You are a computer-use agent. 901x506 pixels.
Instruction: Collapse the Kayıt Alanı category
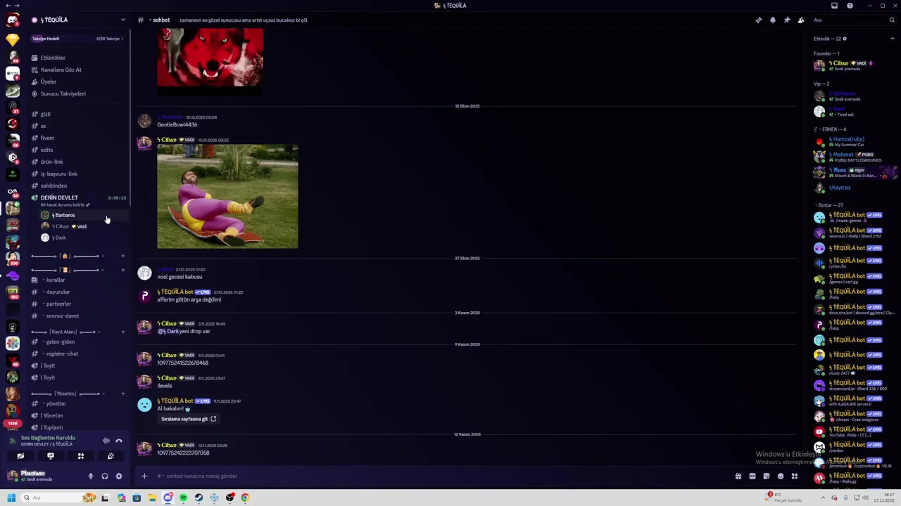tap(66, 332)
